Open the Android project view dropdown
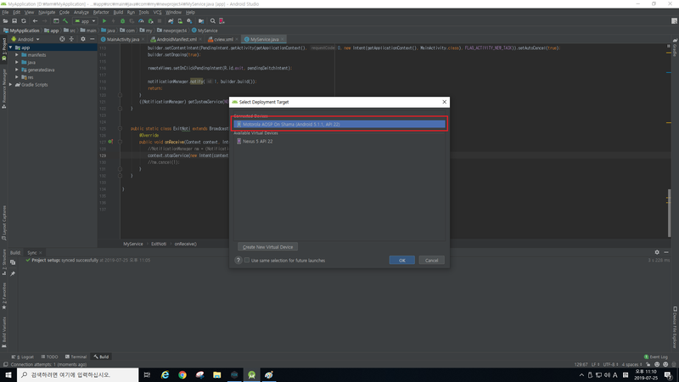 tap(25, 39)
